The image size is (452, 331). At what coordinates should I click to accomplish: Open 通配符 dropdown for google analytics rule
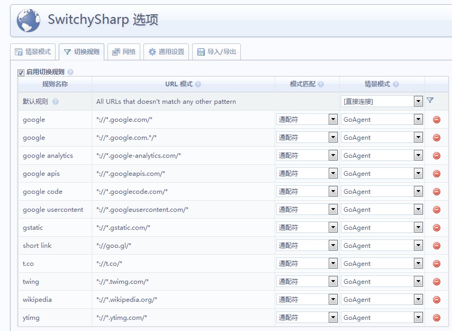(x=307, y=155)
